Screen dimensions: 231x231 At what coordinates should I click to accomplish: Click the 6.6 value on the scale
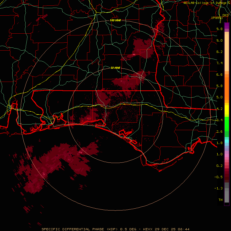pyautogui.click(x=219, y=74)
